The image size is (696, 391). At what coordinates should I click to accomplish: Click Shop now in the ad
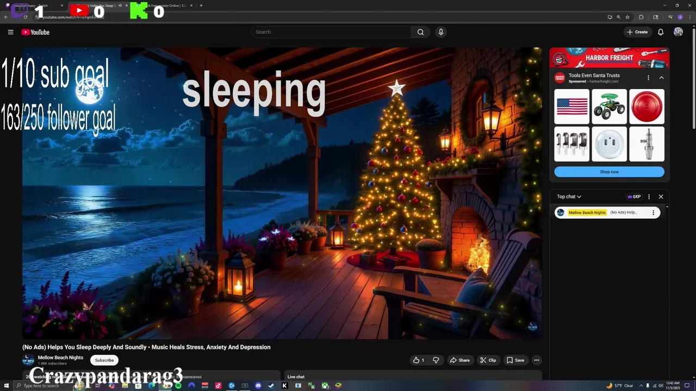tap(609, 172)
